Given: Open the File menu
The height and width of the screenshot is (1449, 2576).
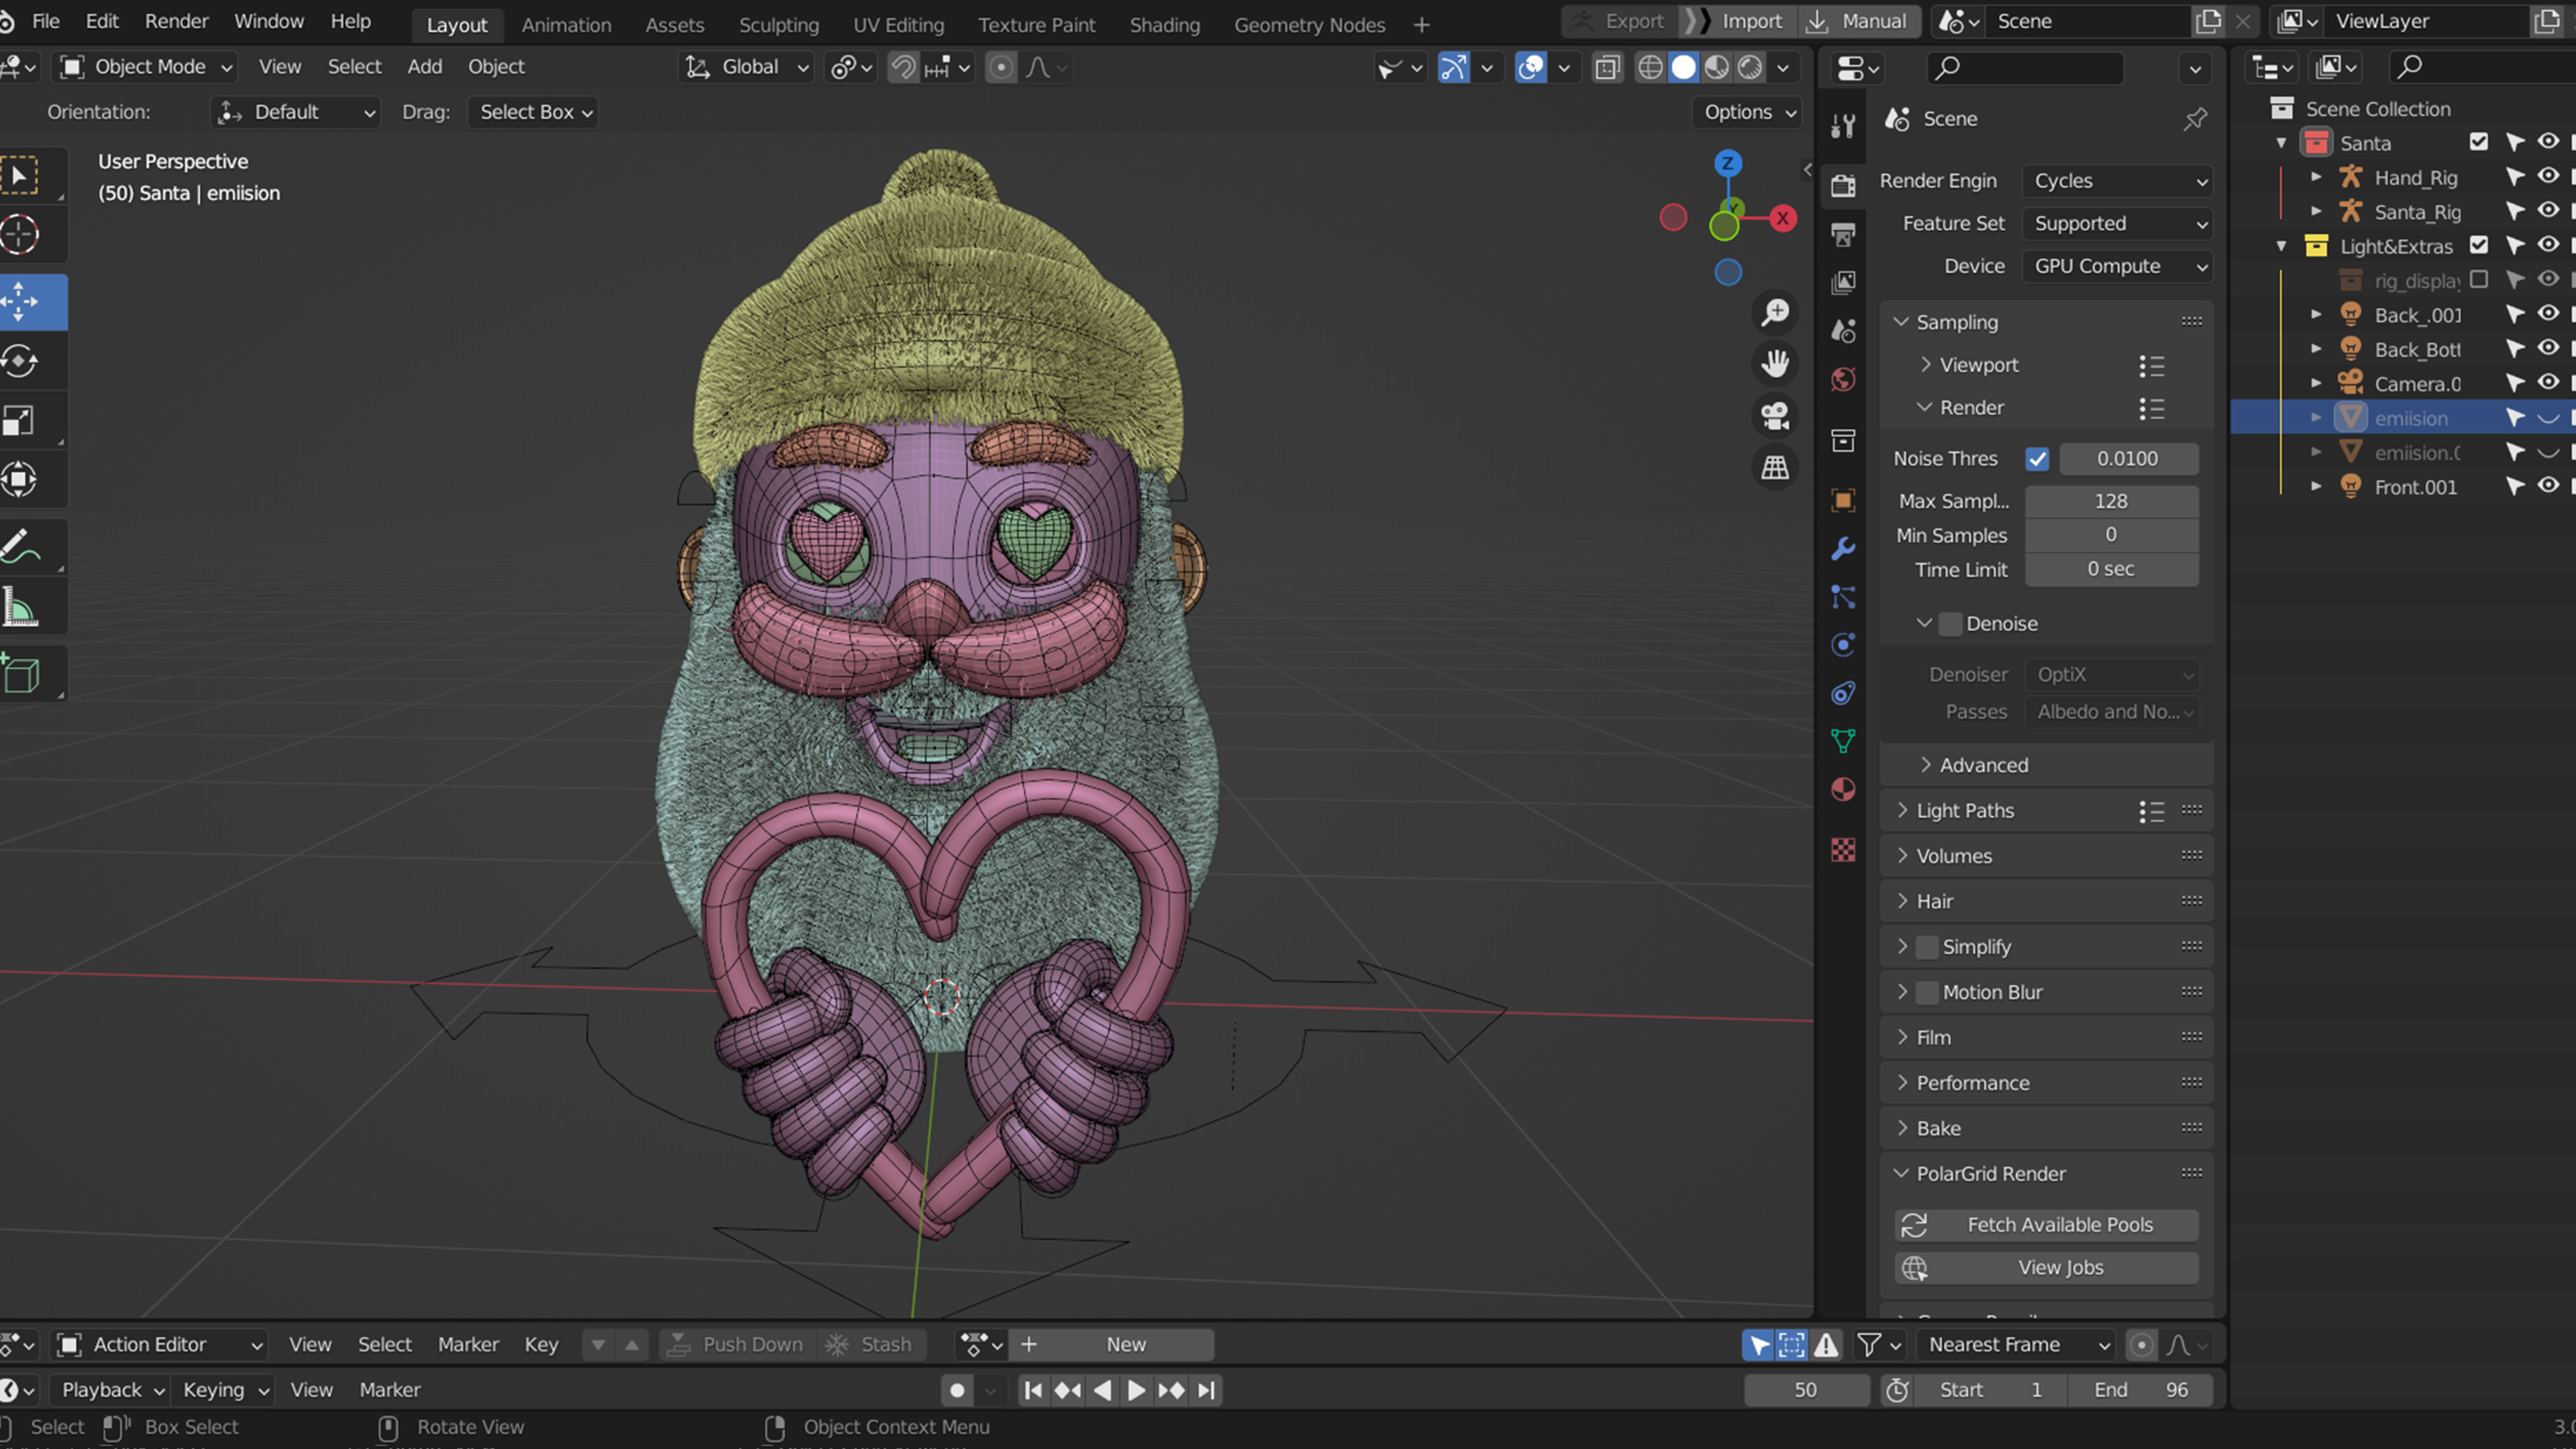Looking at the screenshot, I should 46,21.
